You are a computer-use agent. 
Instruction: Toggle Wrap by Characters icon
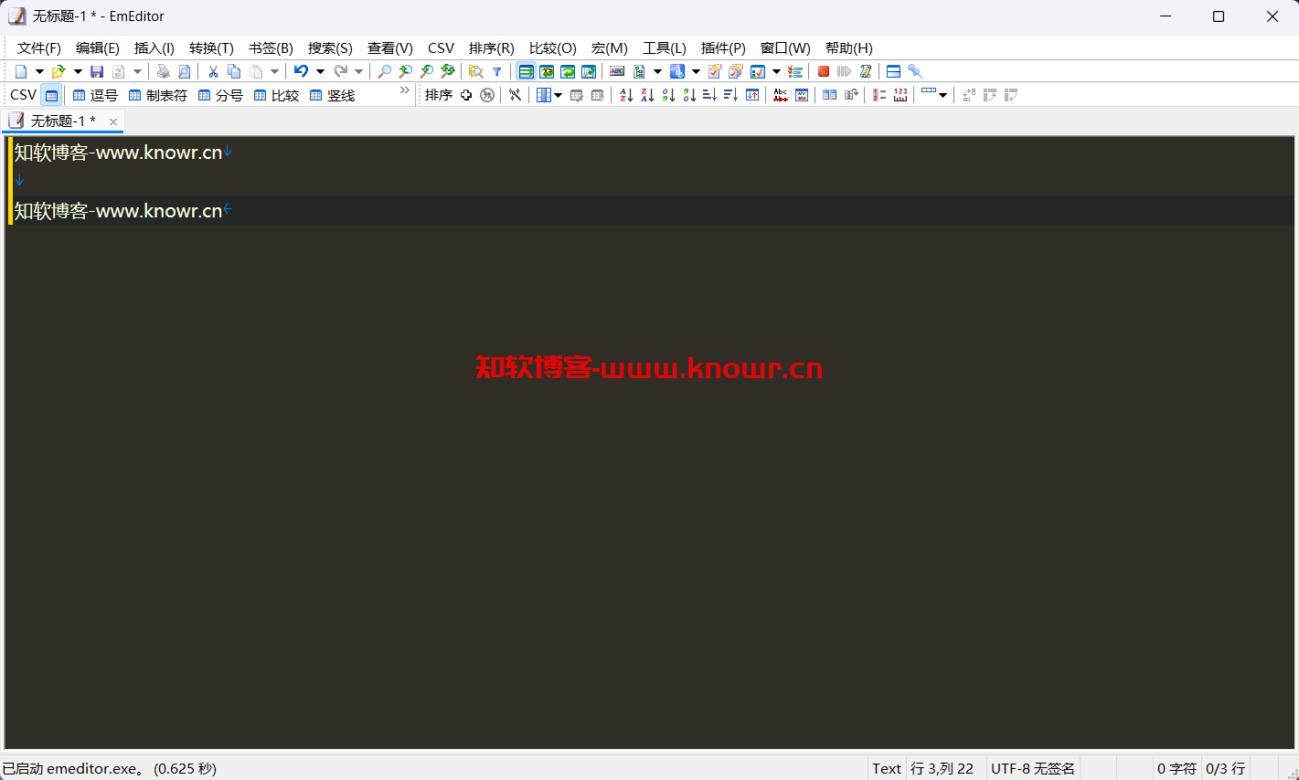[547, 71]
